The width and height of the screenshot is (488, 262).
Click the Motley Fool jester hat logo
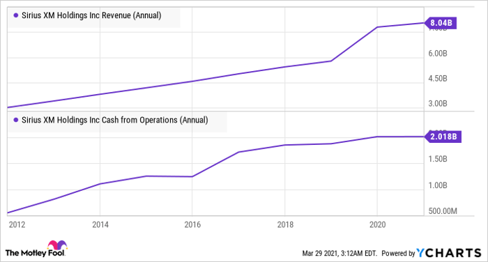coord(57,245)
